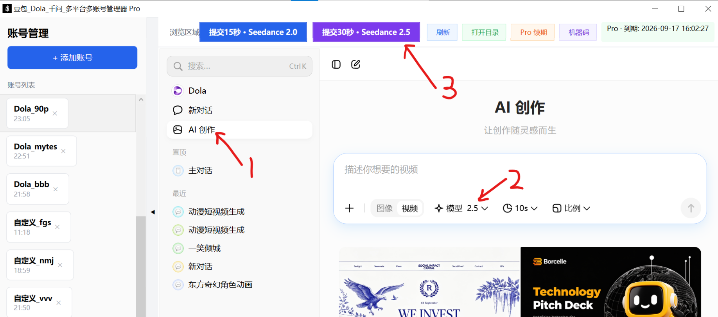Open pinned 主对话 conversation
The image size is (718, 317).
239,171
